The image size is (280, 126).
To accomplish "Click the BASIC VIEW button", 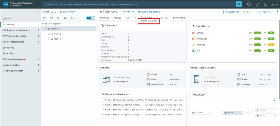I will click(x=67, y=12).
